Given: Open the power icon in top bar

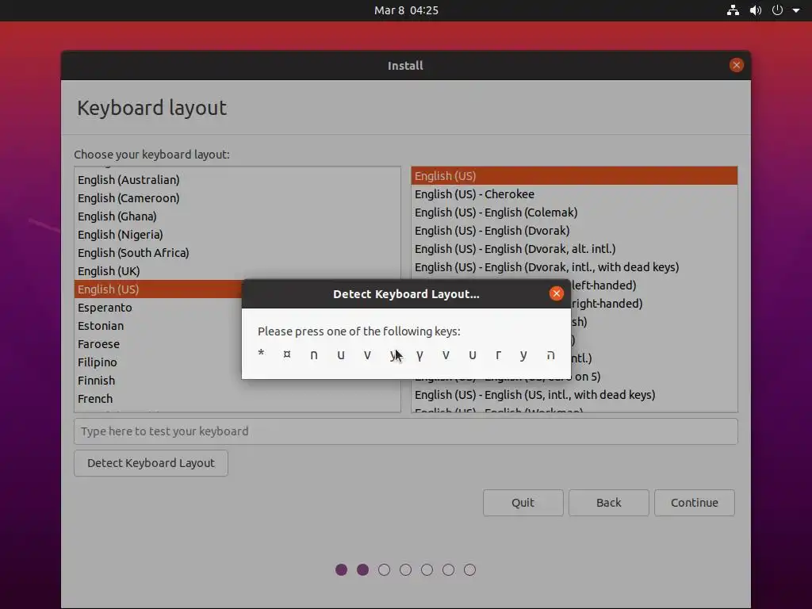Looking at the screenshot, I should pos(777,10).
